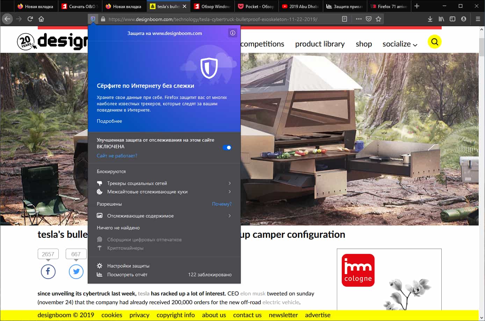Go back to the previous page

[x=7, y=19]
